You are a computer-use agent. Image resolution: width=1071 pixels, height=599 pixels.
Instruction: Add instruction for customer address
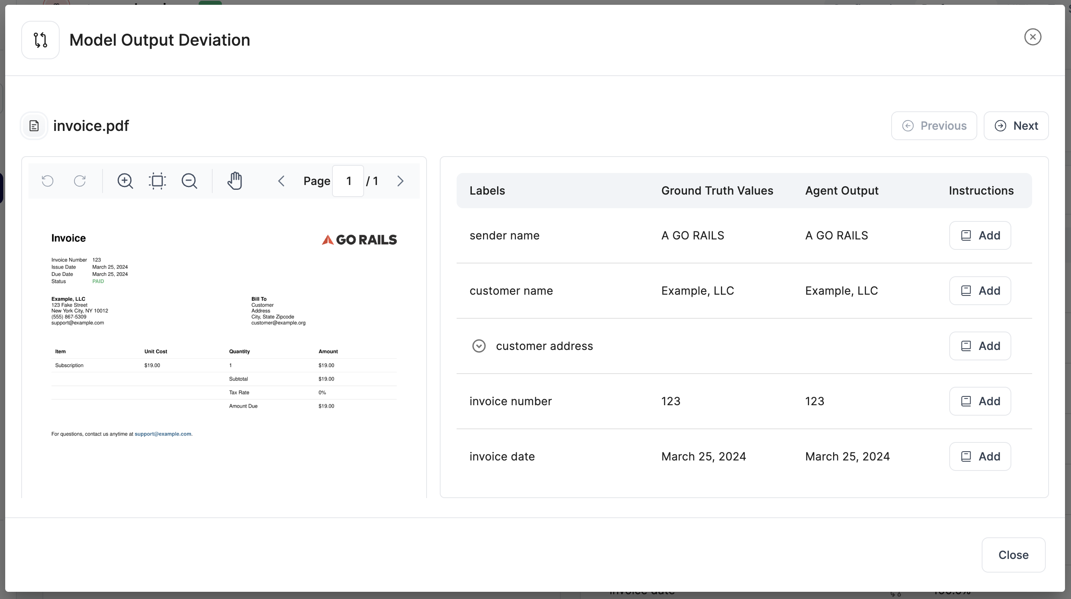pyautogui.click(x=980, y=346)
